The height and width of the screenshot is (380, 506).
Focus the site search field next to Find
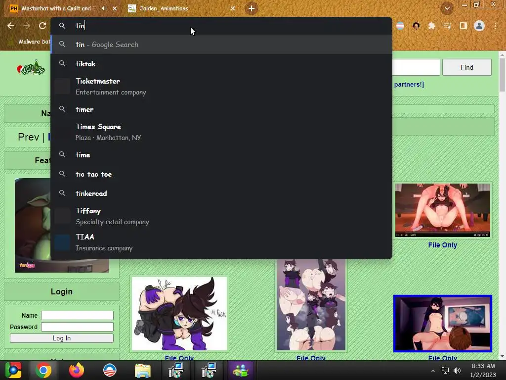pos(416,67)
